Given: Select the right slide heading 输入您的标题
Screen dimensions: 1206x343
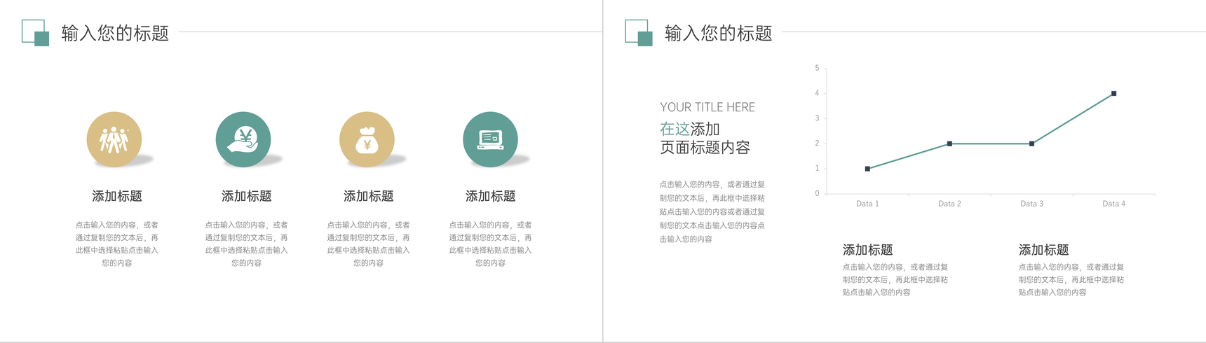Looking at the screenshot, I should click(x=719, y=33).
